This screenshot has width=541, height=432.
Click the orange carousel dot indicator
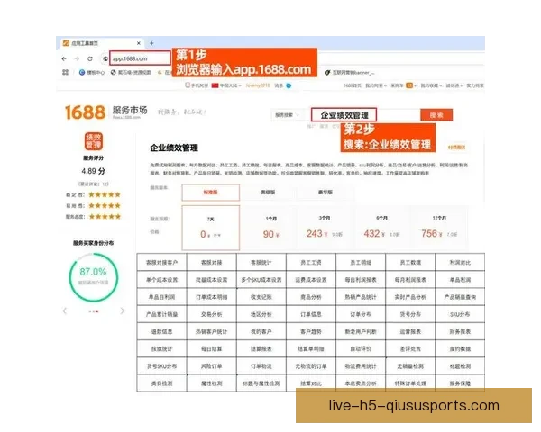(x=97, y=311)
